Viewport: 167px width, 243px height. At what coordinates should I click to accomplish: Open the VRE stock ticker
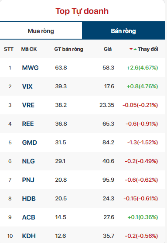point(28,105)
